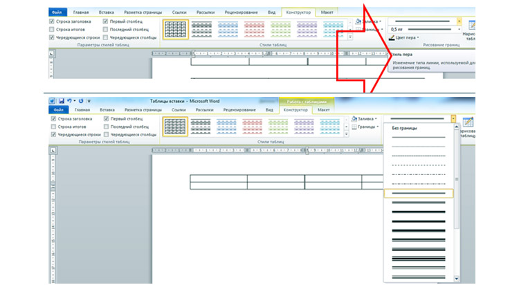Select green table style in lower window gallery
519x285 pixels.
278,127
